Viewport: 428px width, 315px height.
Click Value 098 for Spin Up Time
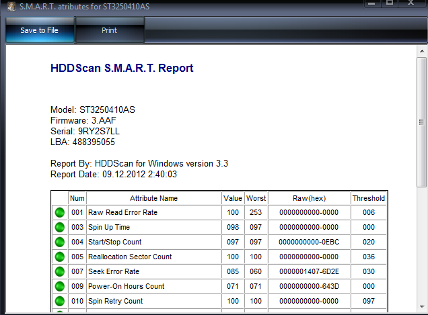pyautogui.click(x=233, y=227)
